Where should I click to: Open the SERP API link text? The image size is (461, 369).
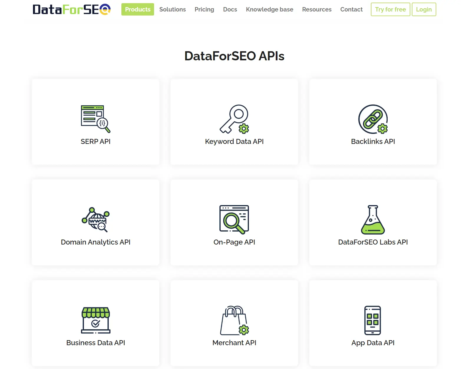point(96,142)
